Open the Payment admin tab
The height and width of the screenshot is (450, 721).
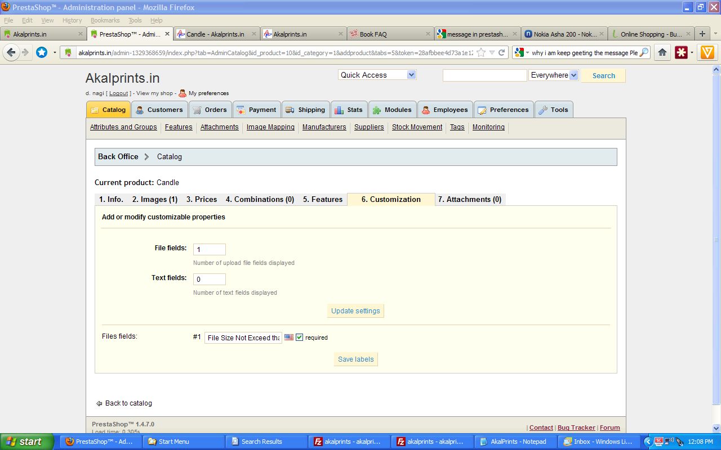[257, 110]
